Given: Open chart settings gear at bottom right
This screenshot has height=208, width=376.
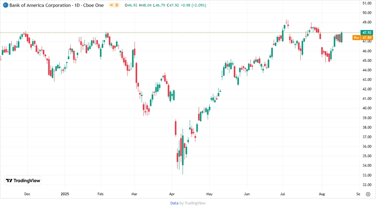Looking at the screenshot, I should coord(368,194).
